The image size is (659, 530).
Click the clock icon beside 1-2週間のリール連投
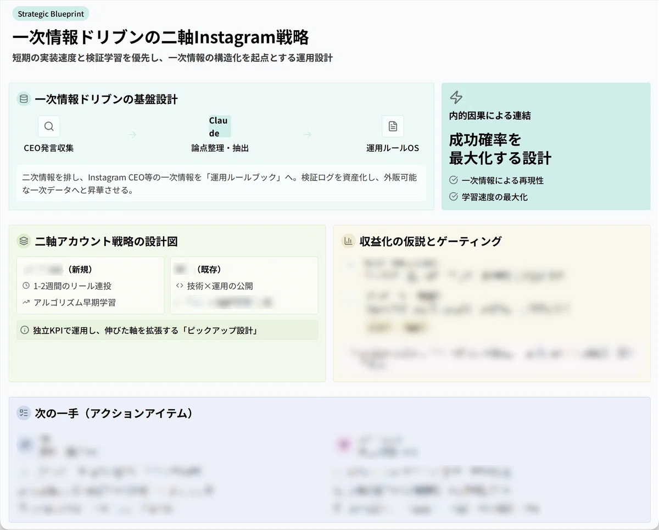point(26,286)
